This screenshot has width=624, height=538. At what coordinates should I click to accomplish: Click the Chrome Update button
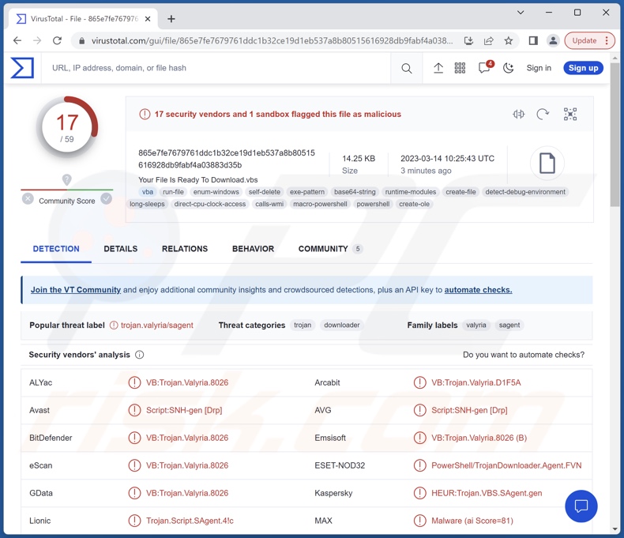click(x=589, y=40)
